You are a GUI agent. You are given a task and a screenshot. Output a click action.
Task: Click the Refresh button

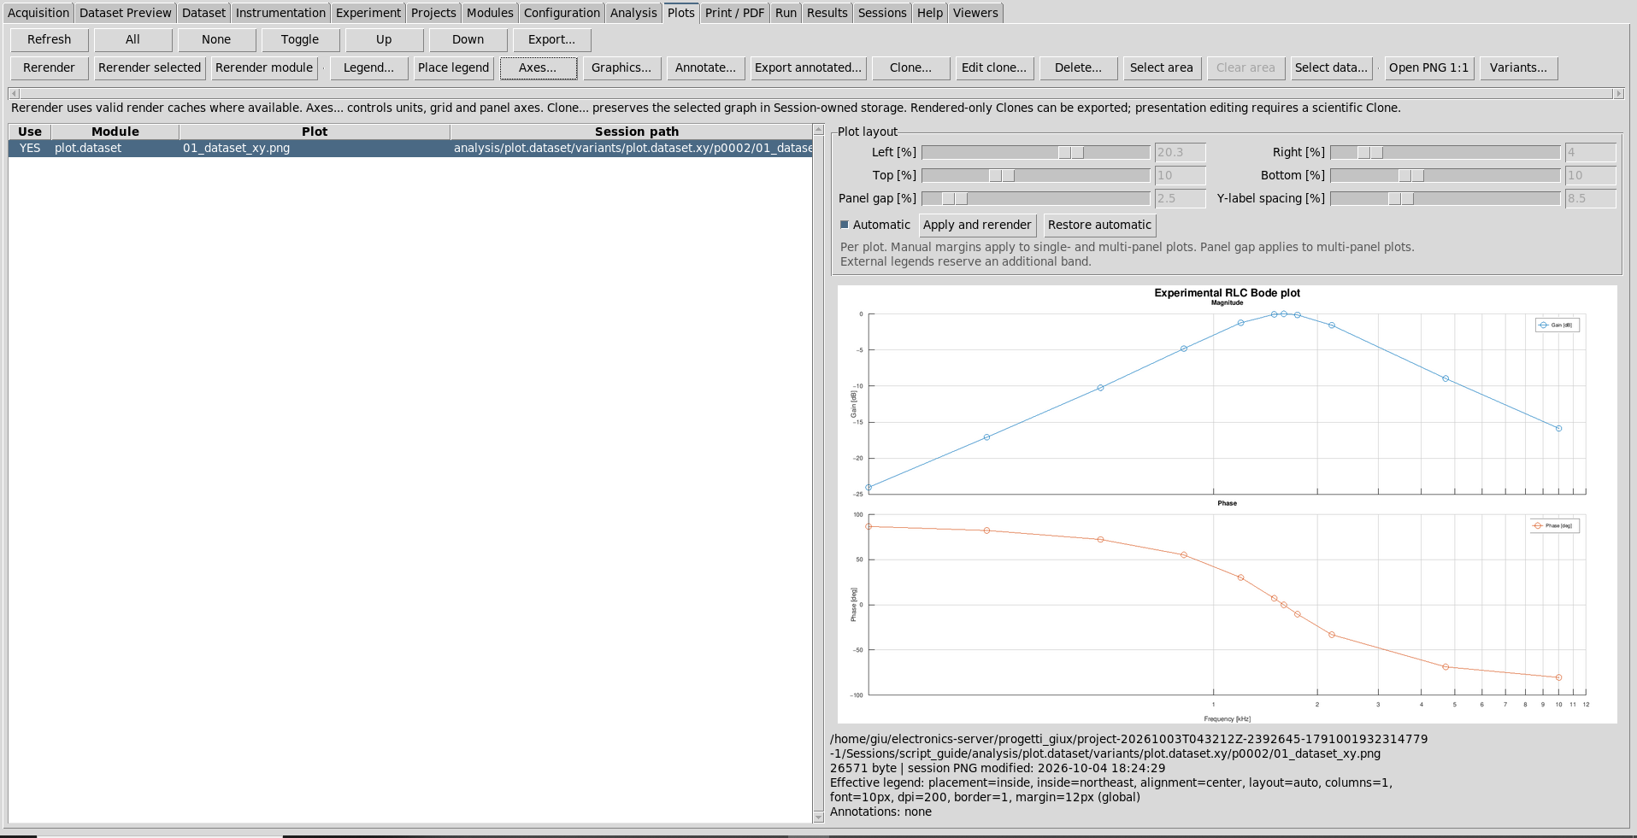pos(50,40)
